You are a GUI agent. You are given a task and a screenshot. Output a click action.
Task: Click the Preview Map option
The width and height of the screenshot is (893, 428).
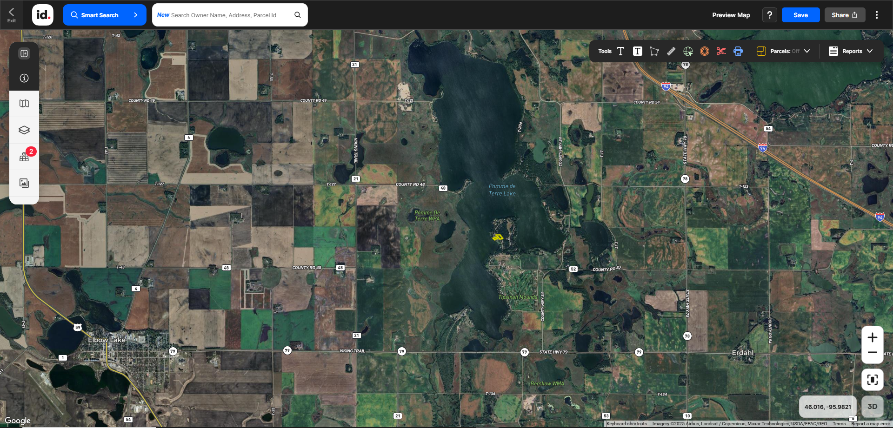click(x=731, y=15)
